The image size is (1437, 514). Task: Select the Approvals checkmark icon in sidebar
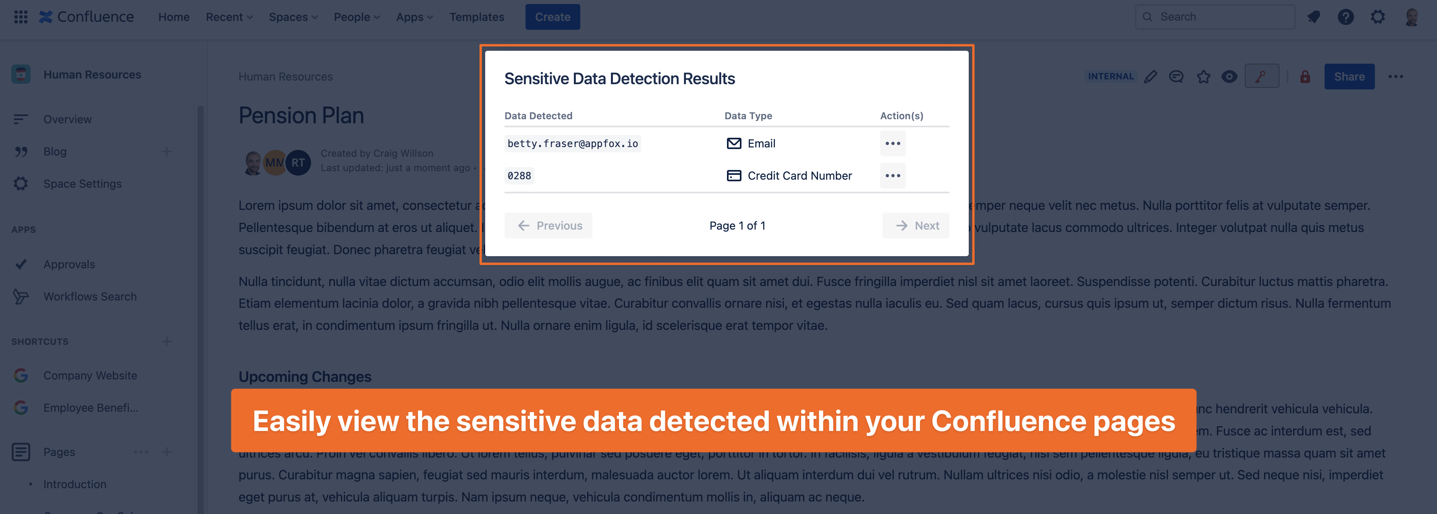coord(21,264)
